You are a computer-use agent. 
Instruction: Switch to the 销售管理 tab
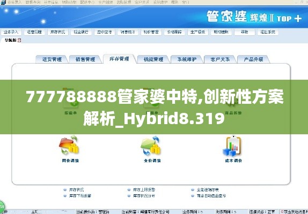(x=85, y=59)
